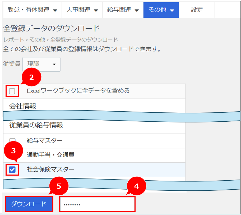Click the blue ダウンロード button
241x215 pixels.
[29, 204]
